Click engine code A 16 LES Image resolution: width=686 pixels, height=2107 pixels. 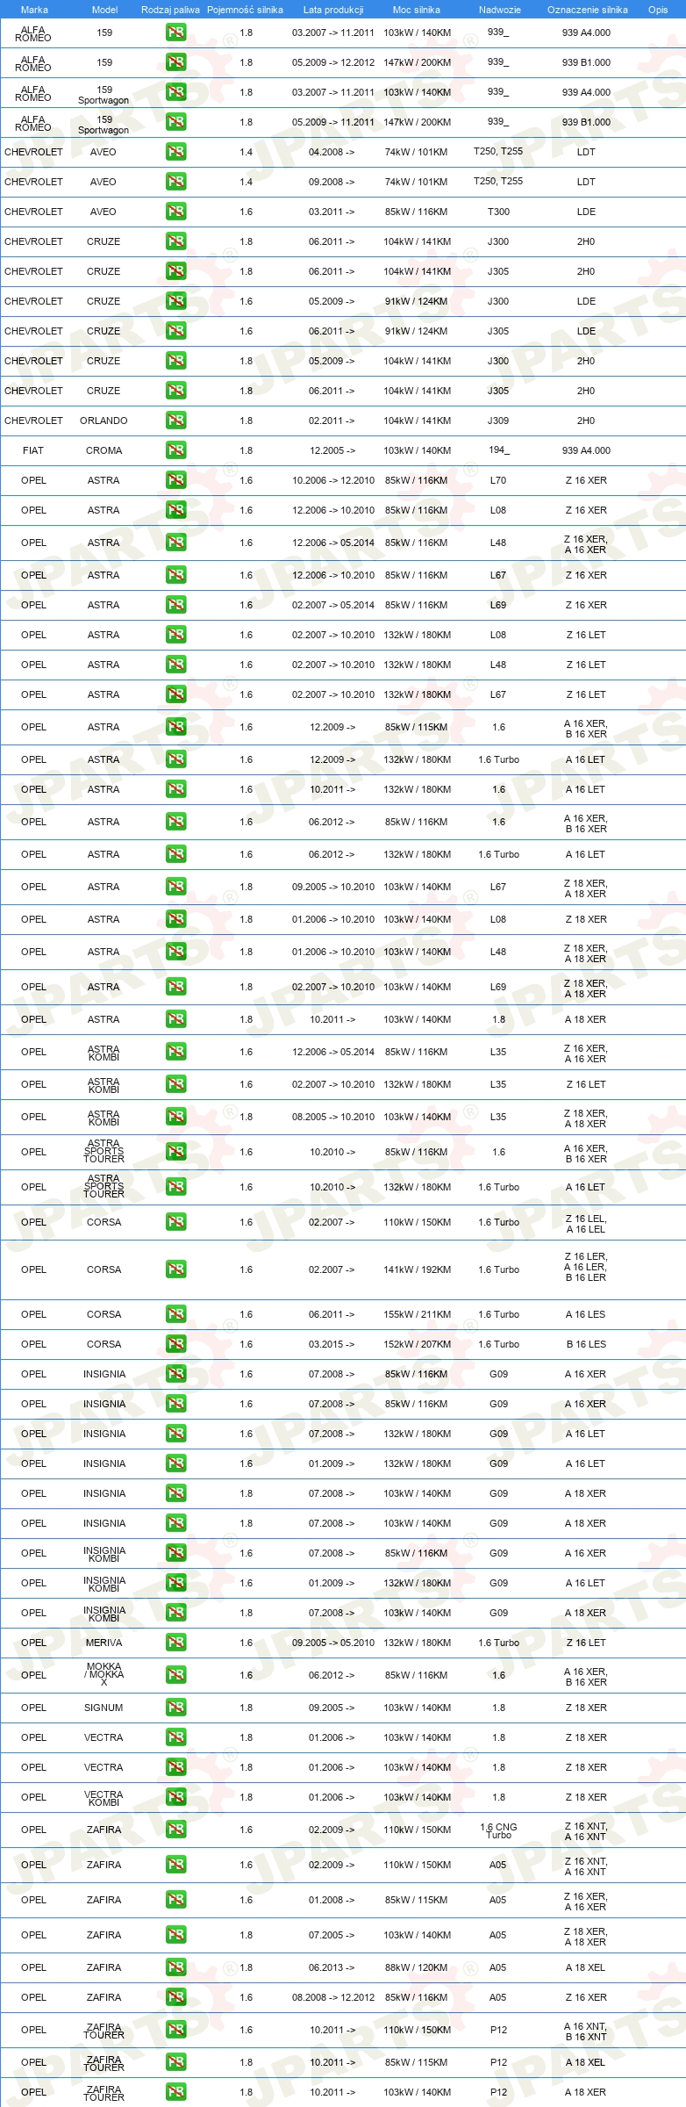coord(586,1314)
